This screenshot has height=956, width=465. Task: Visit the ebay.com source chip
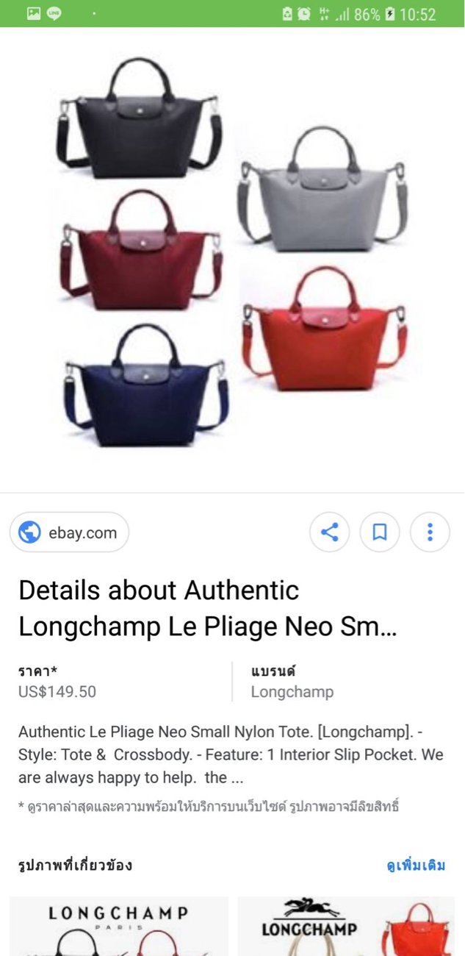(x=69, y=532)
